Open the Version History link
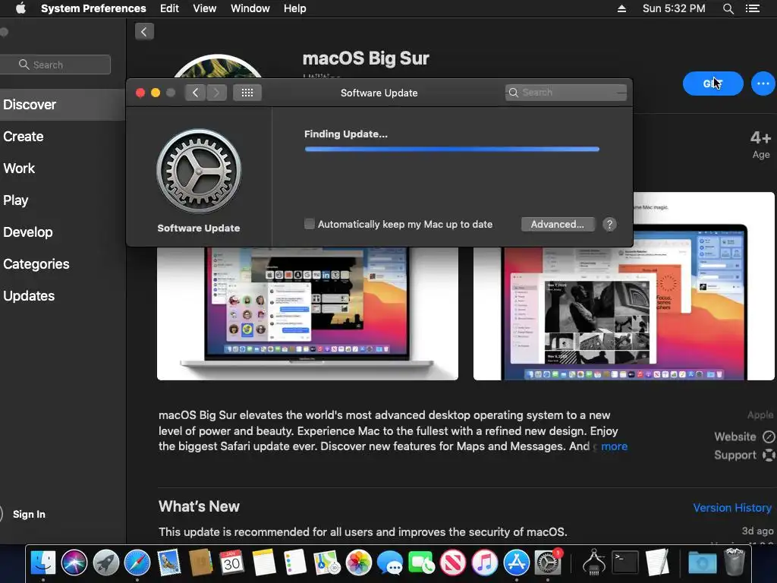 (x=732, y=508)
